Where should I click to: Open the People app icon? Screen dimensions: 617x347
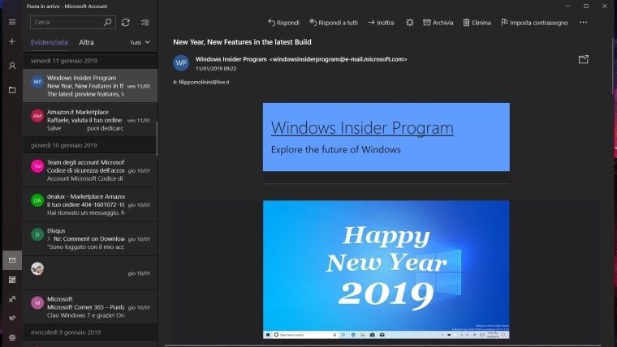(x=12, y=299)
